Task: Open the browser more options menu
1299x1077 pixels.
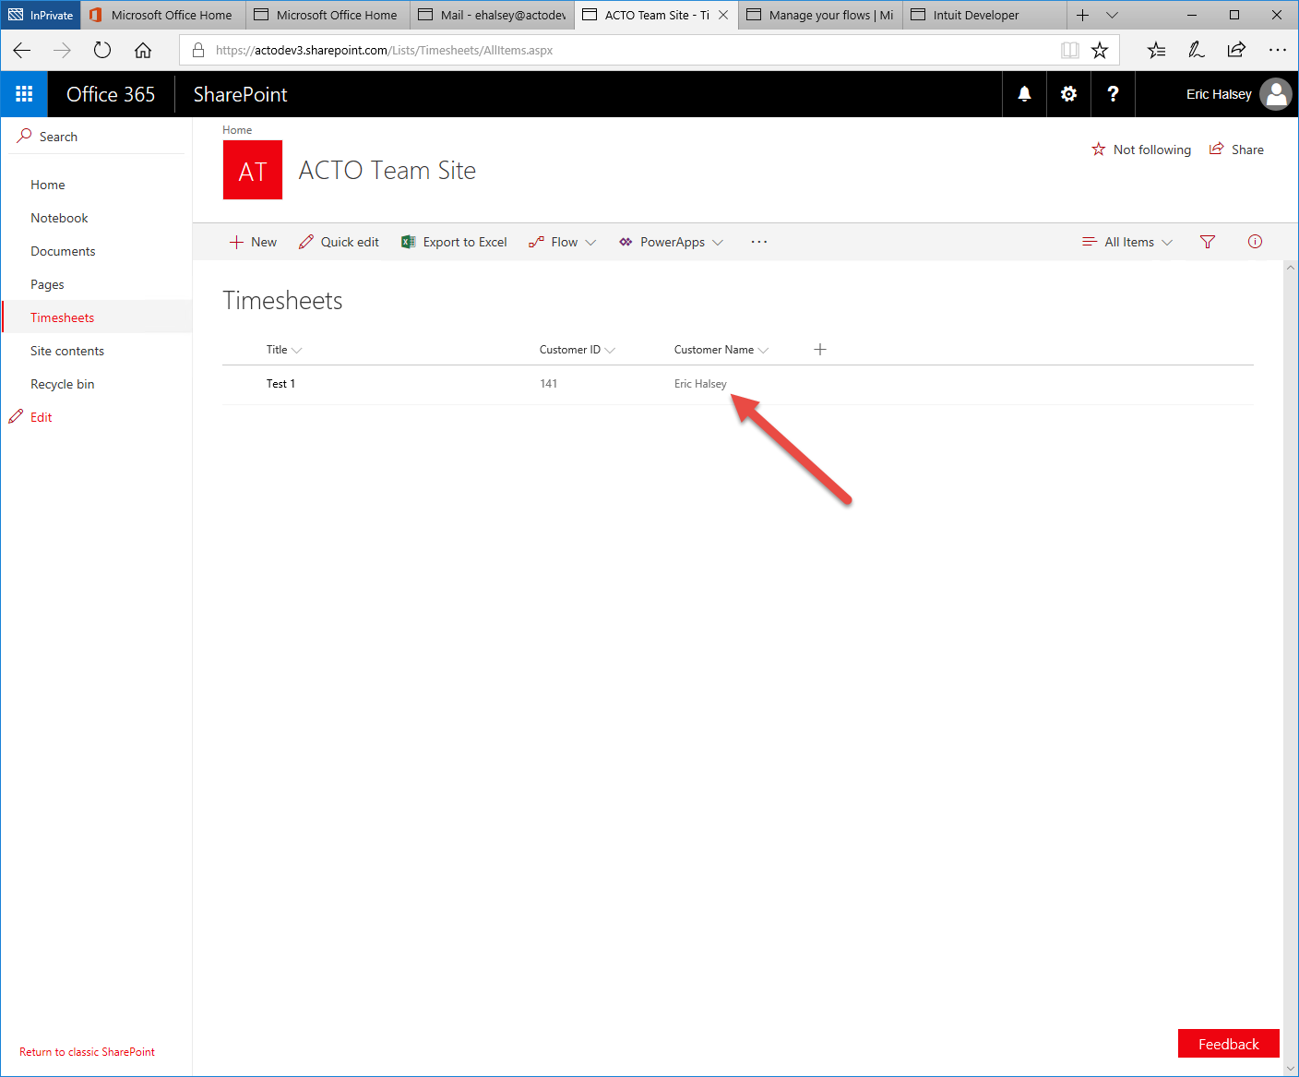Action: point(1278,50)
